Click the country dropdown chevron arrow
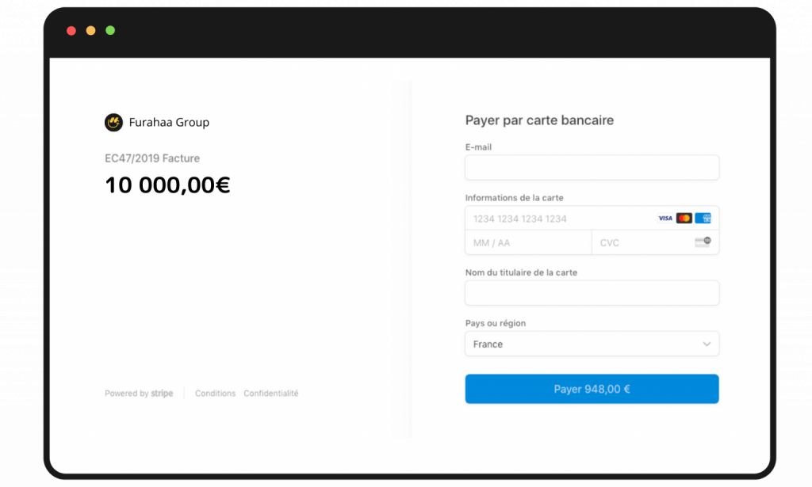Viewport: 812px width, 487px height. coord(707,344)
